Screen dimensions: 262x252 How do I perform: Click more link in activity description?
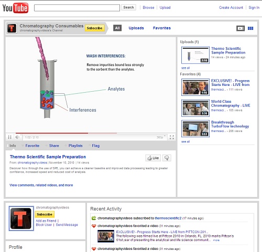point(216,240)
